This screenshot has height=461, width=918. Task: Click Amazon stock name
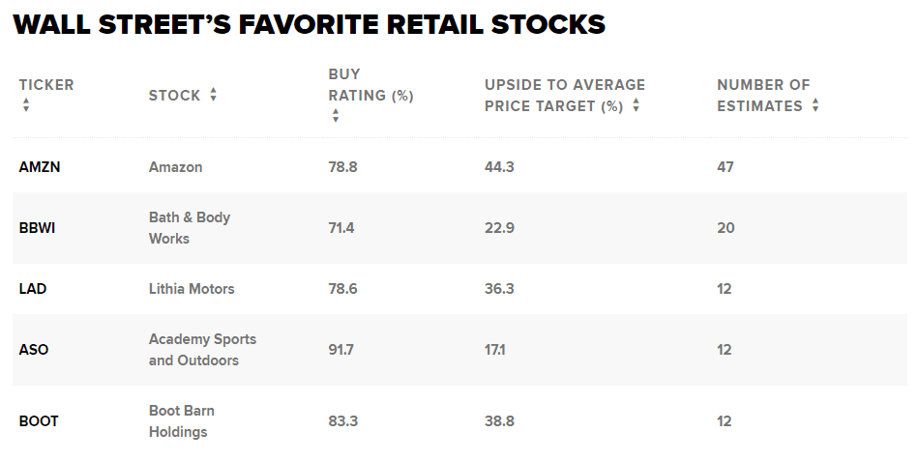[x=175, y=167]
